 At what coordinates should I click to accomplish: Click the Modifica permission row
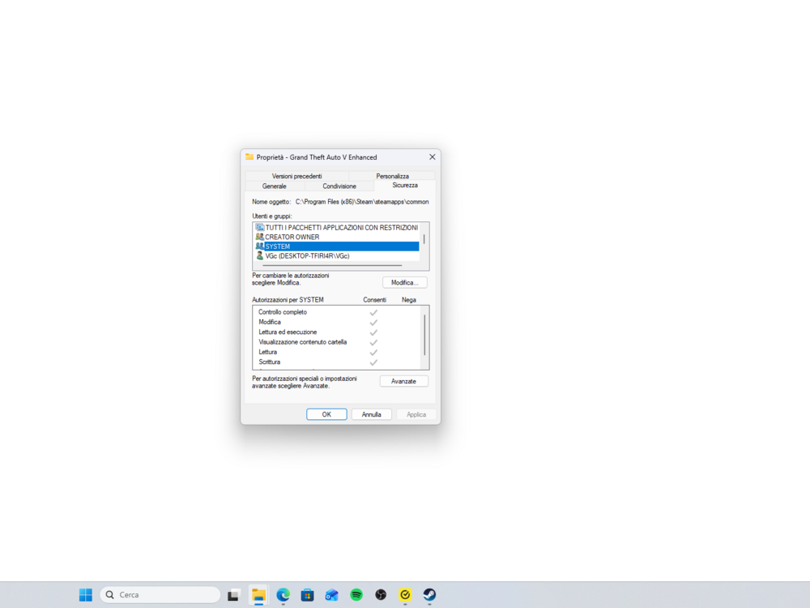click(337, 322)
